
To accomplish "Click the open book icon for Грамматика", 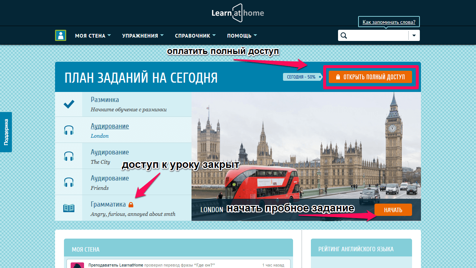I will 68,208.
